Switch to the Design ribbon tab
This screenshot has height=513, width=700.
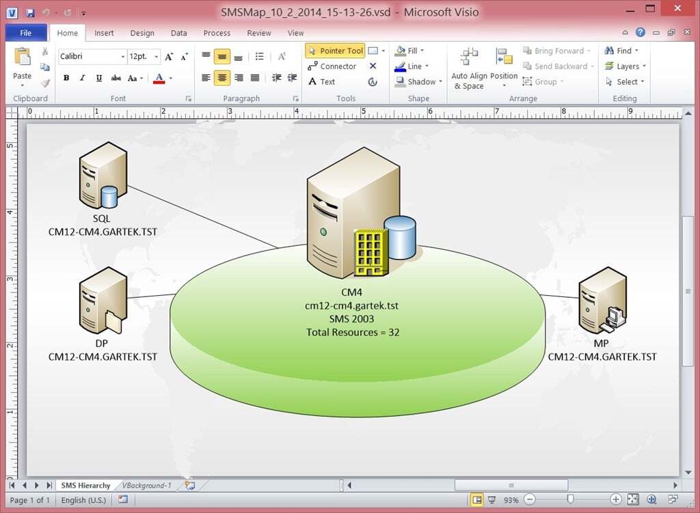click(142, 32)
